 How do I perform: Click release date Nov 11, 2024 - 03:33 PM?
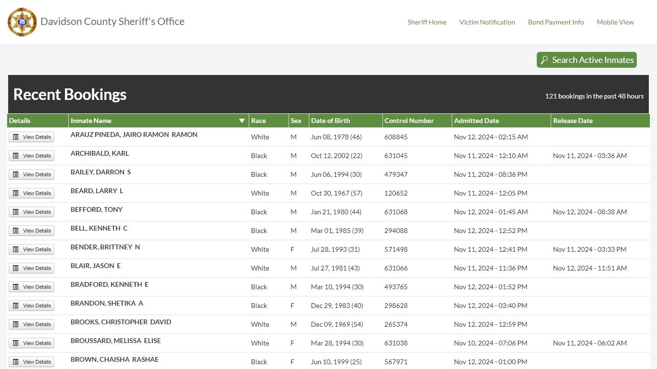(x=590, y=249)
